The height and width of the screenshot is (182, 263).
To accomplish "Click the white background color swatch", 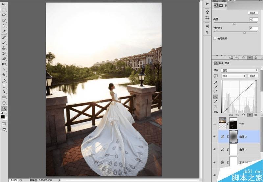I will coord(6,119).
